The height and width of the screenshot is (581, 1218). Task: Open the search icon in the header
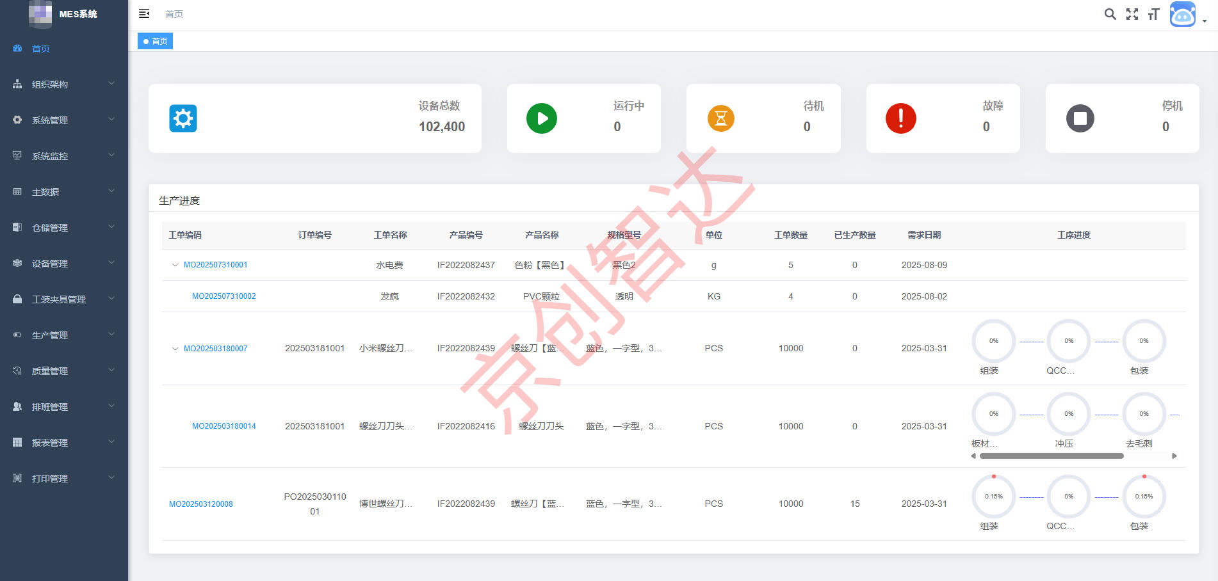tap(1110, 13)
